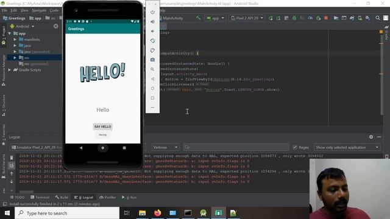Open the Edit menu
Screen dimensions: 390x219
(x=13, y=10)
